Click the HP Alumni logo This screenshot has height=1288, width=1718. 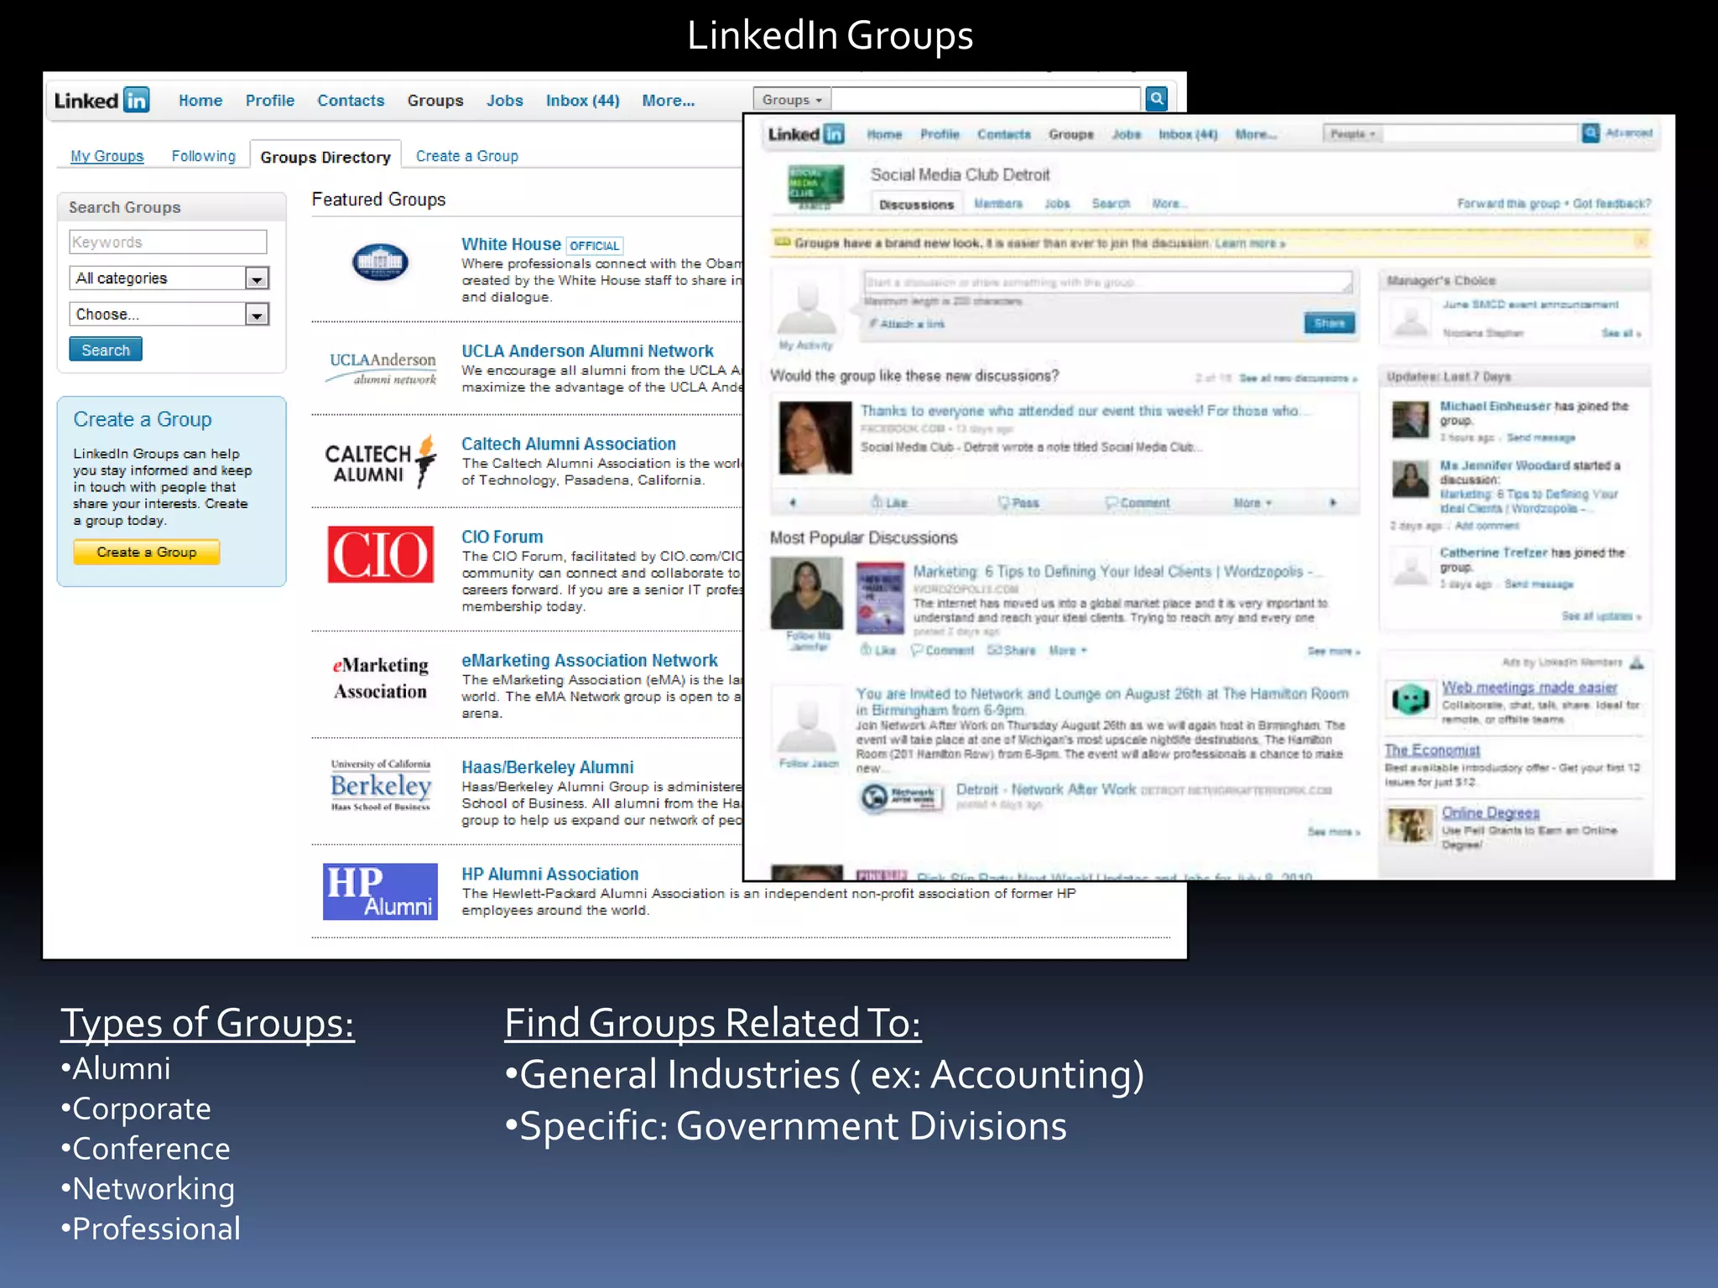click(x=380, y=891)
